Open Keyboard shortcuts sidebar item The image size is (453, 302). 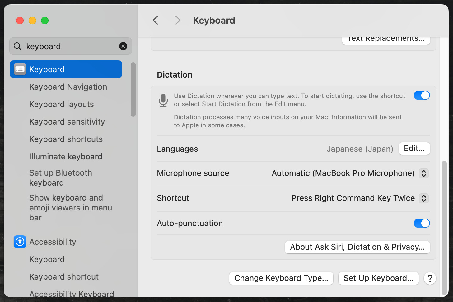66,139
